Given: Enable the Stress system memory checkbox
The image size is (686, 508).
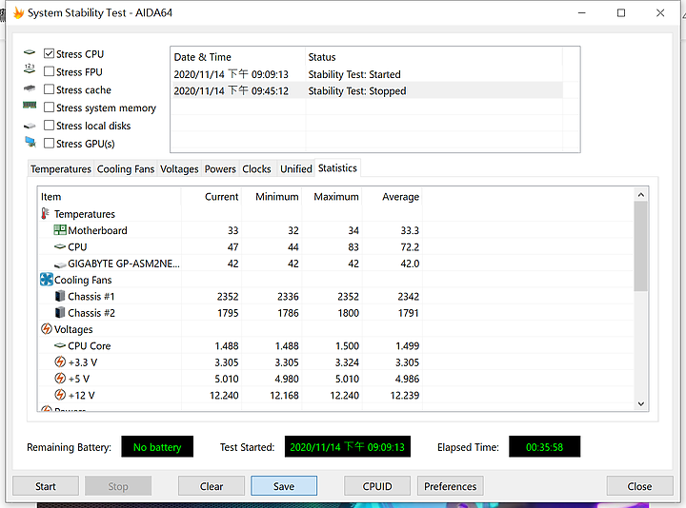Looking at the screenshot, I should click(49, 107).
